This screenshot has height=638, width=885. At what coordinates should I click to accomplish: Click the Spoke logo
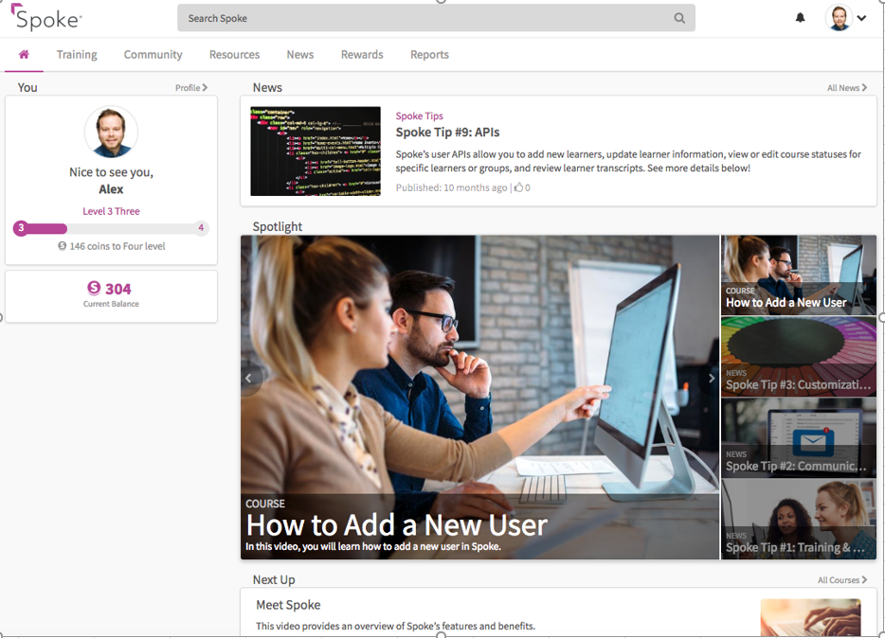pyautogui.click(x=46, y=18)
